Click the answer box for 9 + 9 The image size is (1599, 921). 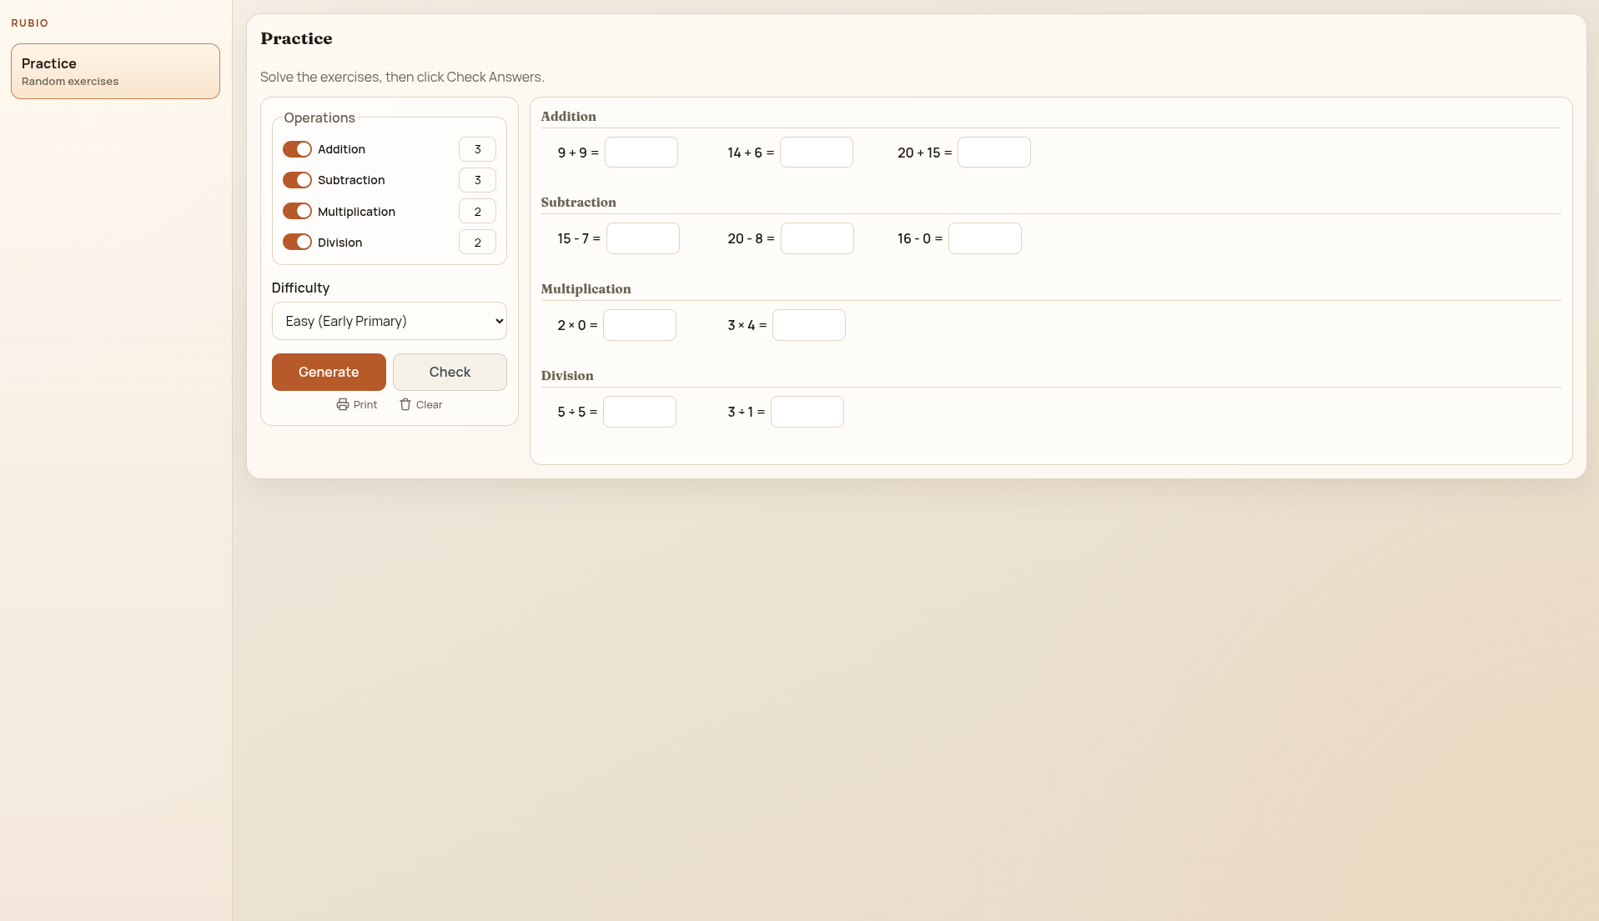click(641, 153)
